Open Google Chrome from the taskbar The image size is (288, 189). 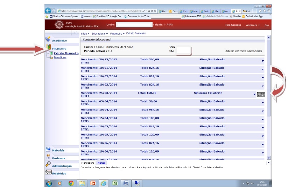(x=71, y=183)
